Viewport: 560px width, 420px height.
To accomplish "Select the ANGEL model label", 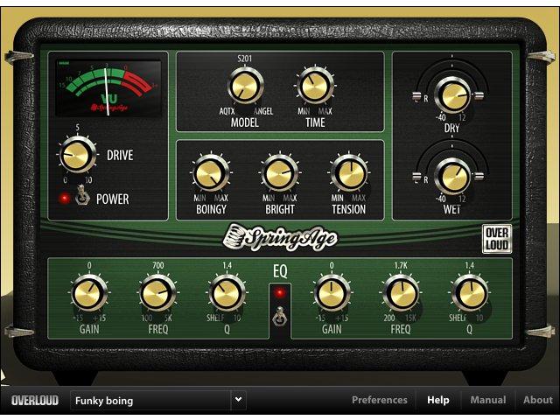I will [x=263, y=111].
